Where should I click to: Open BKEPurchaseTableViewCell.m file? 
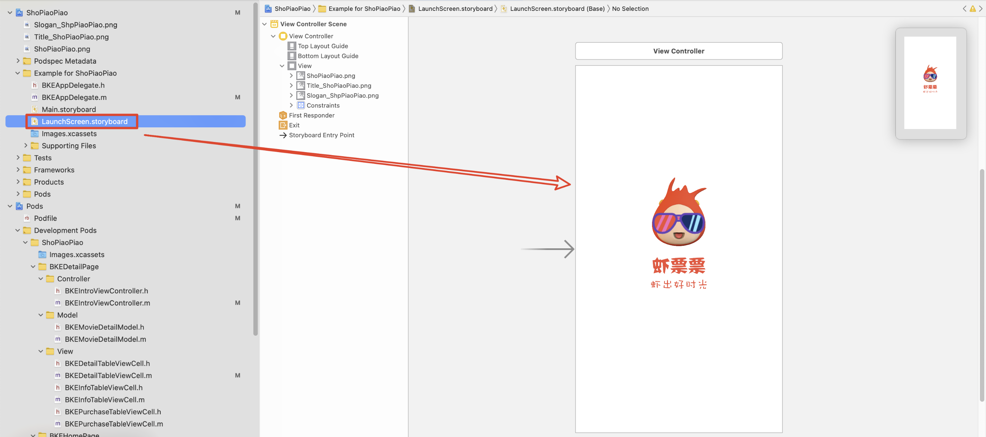(x=114, y=424)
